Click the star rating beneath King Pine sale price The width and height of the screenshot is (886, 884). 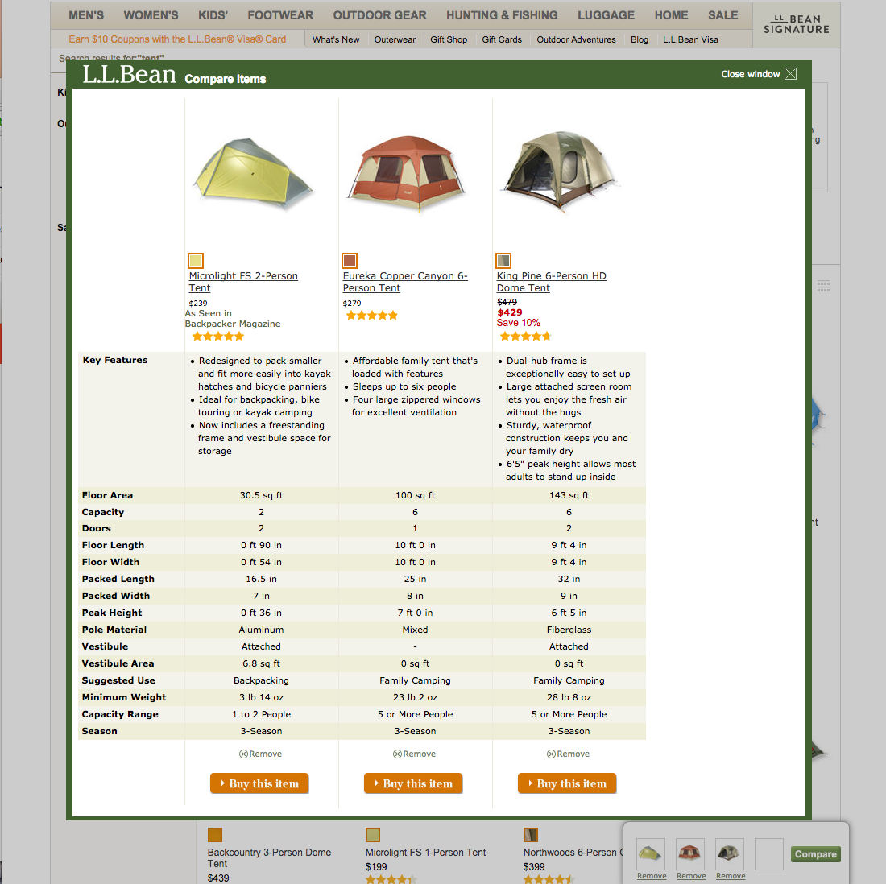click(x=525, y=336)
